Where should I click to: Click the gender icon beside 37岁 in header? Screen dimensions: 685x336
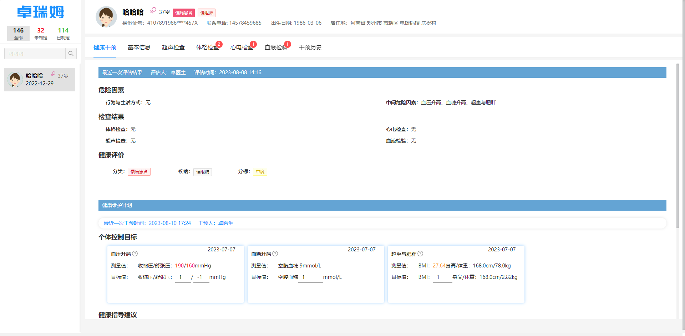point(153,11)
